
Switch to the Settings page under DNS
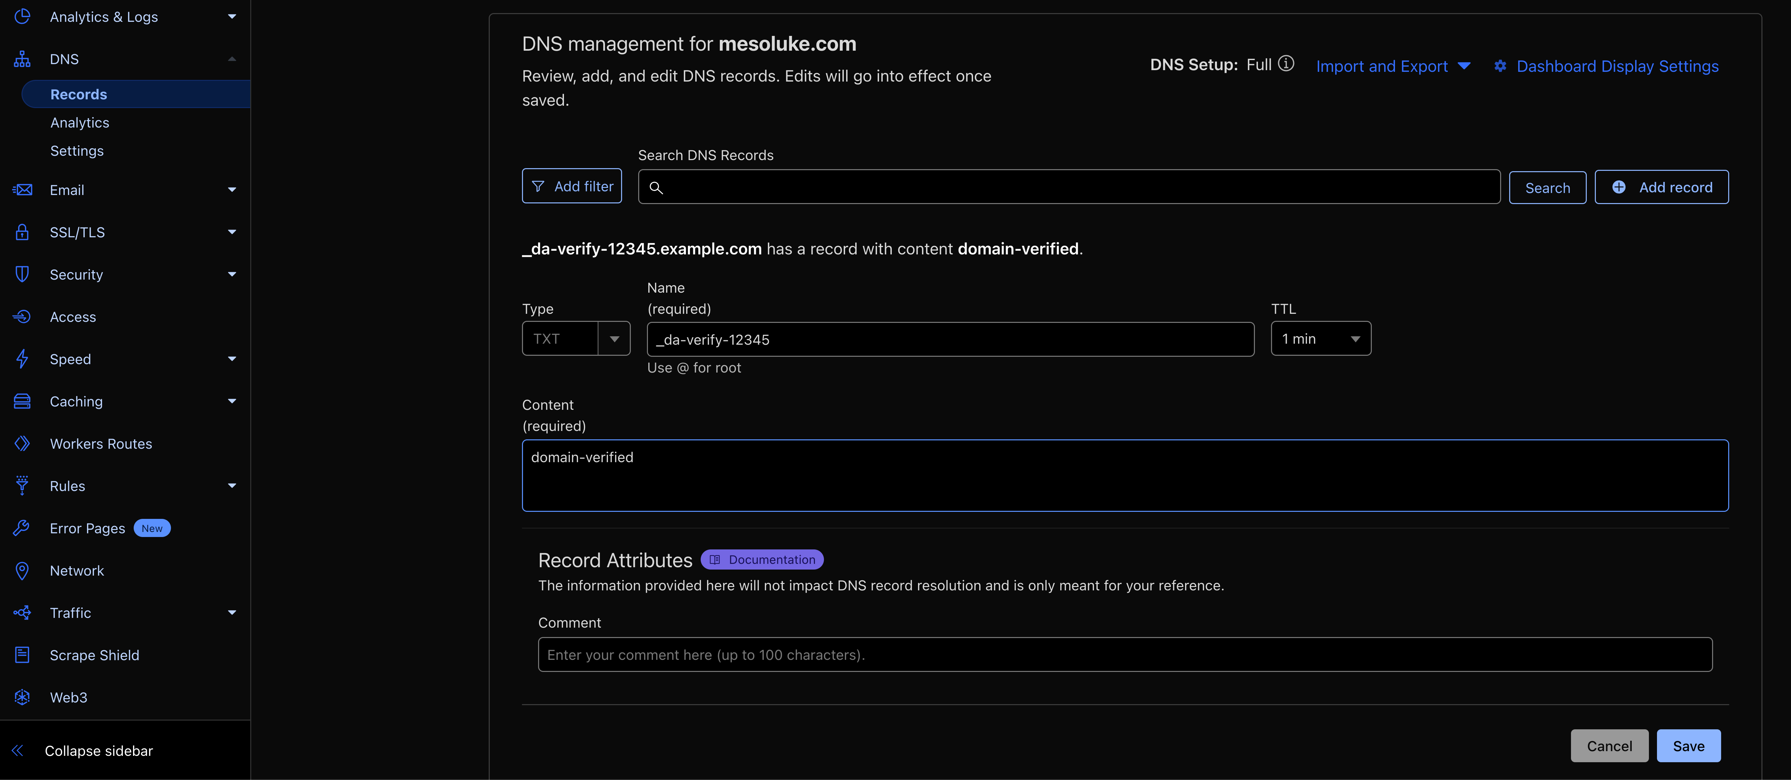[77, 150]
